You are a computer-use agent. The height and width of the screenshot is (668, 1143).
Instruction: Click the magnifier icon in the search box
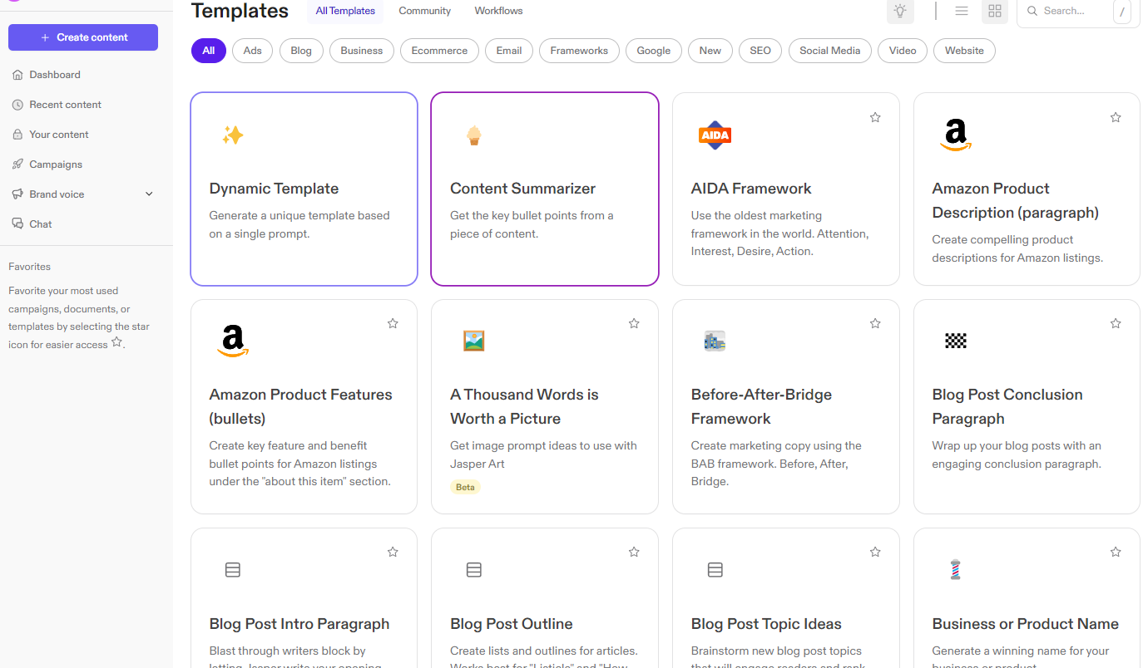[1032, 11]
